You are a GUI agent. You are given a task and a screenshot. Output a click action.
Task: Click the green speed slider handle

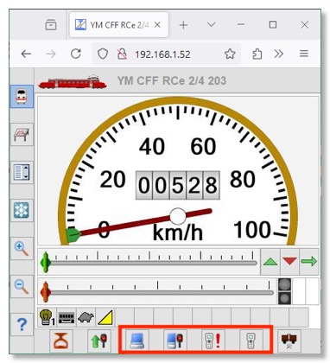point(45,262)
